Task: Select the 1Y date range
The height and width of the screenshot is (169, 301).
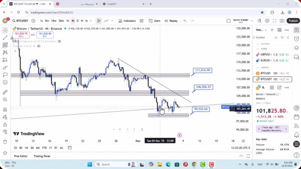Action: [x=51, y=148]
